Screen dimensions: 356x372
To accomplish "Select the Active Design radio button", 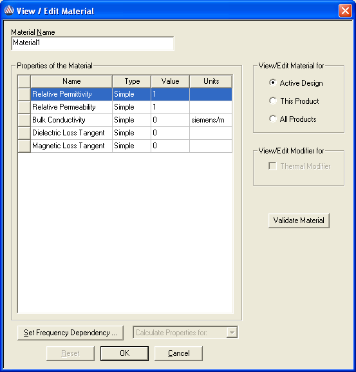I will point(272,83).
